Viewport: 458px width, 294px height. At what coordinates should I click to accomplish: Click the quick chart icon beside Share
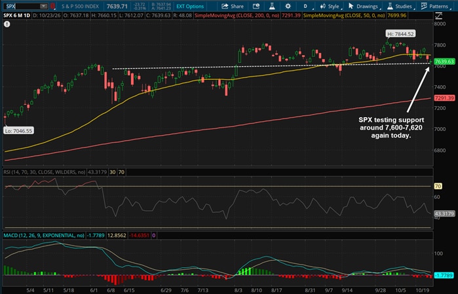[256, 6]
